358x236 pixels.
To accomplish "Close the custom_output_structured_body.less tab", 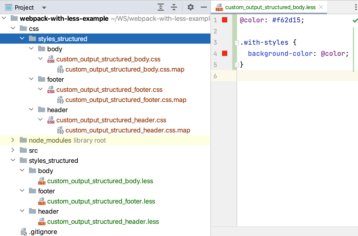I will 321,7.
